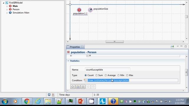Open Internet Explorer from taskbar
Image resolution: width=189 pixels, height=106 pixels.
38,101
